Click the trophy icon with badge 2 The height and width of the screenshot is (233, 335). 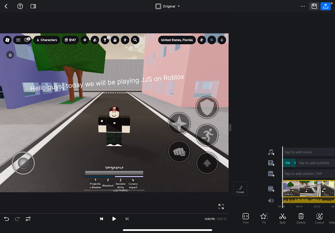coord(105,40)
